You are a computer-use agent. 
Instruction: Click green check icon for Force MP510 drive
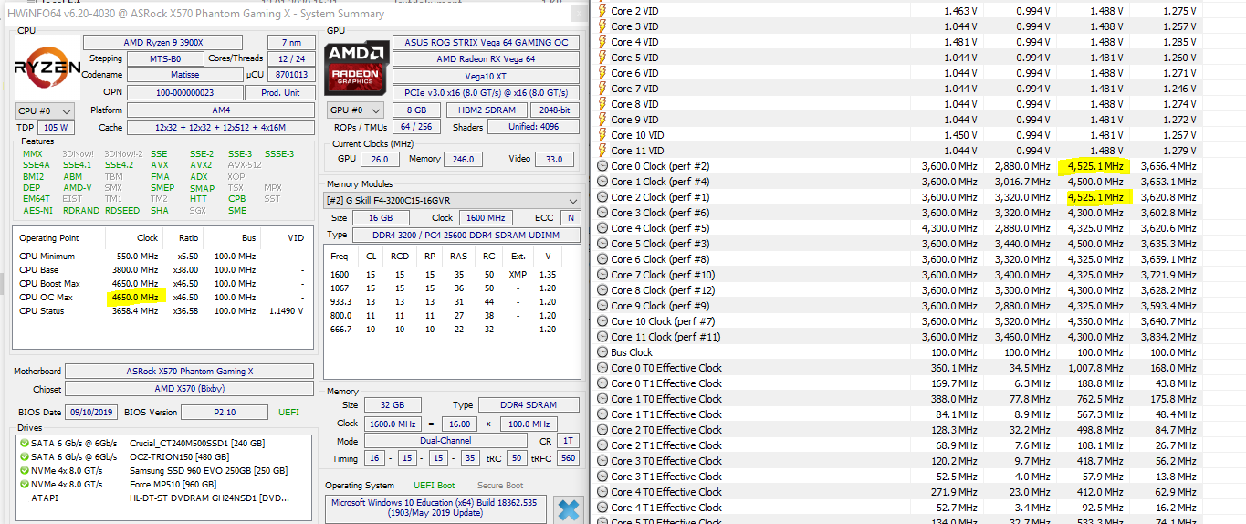tap(24, 484)
